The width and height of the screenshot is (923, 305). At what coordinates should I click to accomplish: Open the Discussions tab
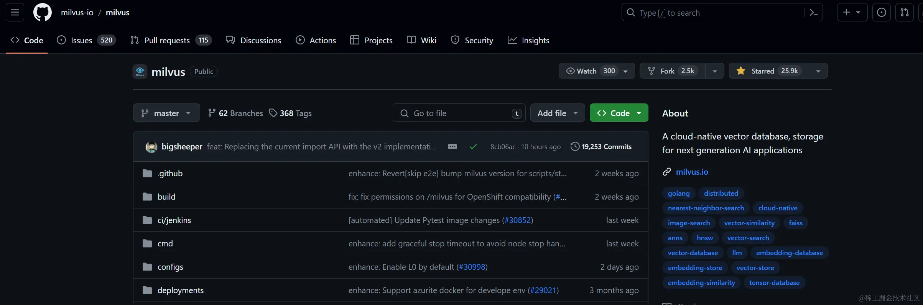click(x=253, y=40)
